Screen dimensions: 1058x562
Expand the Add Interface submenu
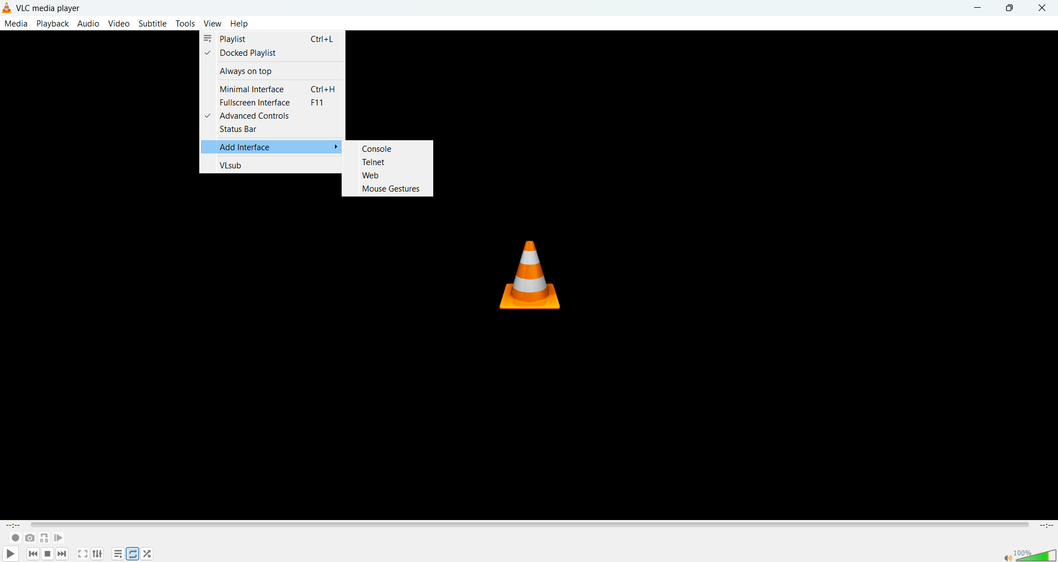click(x=272, y=147)
